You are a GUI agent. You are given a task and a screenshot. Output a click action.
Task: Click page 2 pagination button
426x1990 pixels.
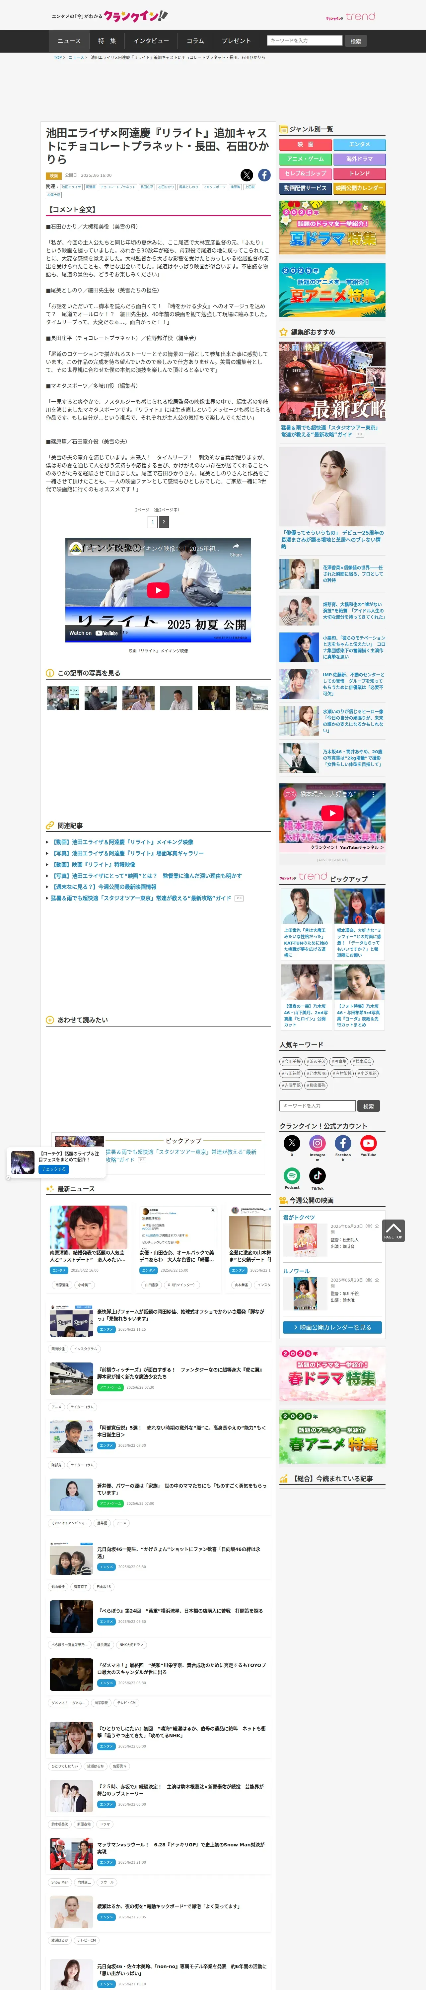pos(164,522)
